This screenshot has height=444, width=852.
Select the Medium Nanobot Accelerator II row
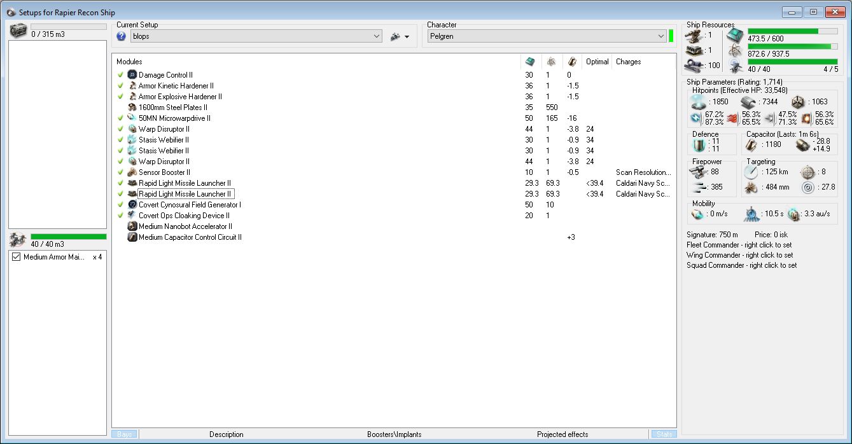[x=393, y=226]
